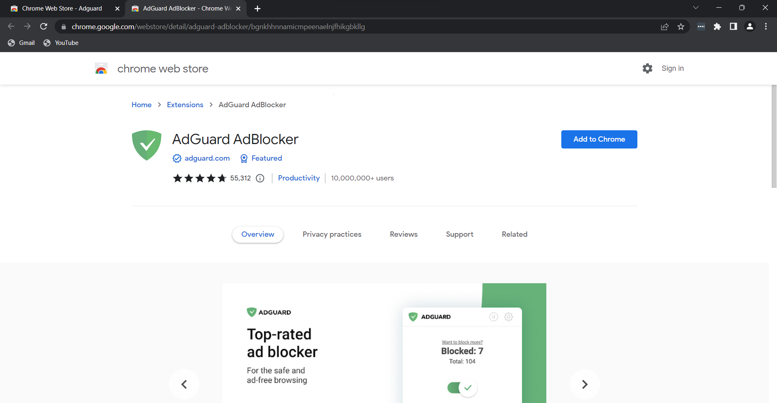777x403 pixels.
Task: Open the share page icon in the address bar
Action: click(x=665, y=26)
